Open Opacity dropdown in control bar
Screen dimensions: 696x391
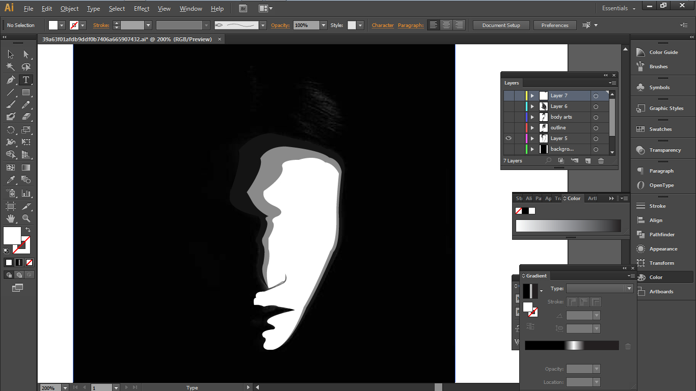[323, 25]
